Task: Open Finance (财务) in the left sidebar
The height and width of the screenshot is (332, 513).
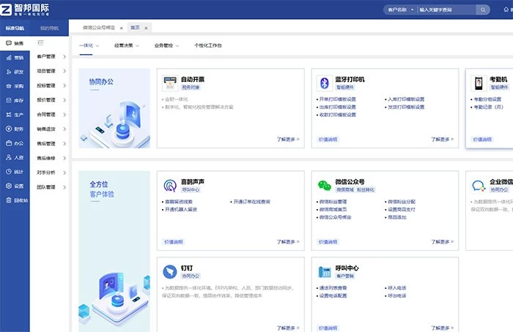Action: point(14,129)
